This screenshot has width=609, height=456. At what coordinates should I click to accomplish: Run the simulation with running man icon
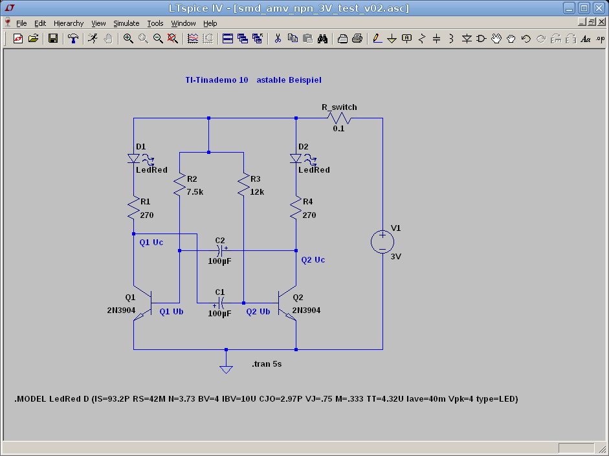click(x=93, y=38)
